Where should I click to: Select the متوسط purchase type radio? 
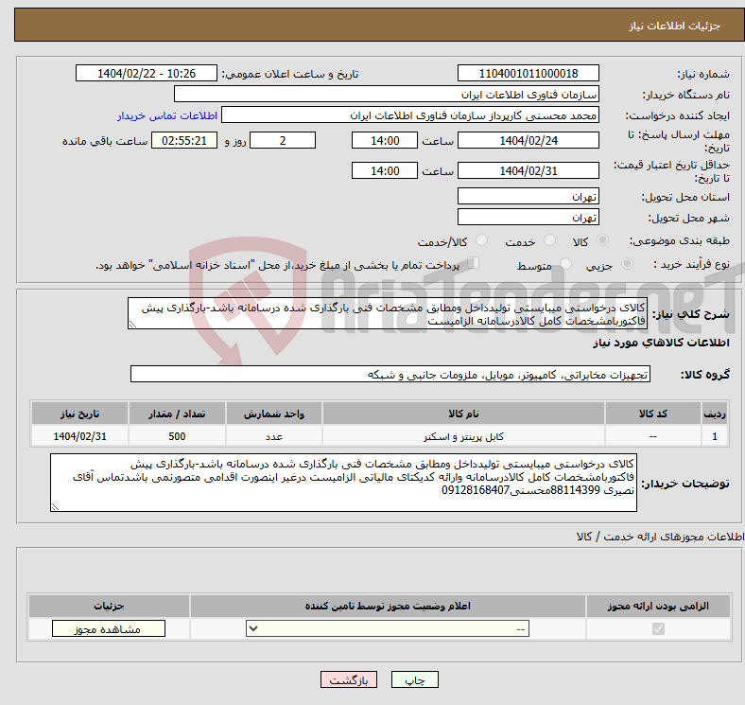565,263
